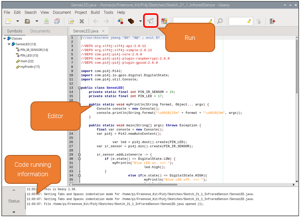Navigate forward to the next location
This screenshot has height=218, width=300.
[x=106, y=21]
